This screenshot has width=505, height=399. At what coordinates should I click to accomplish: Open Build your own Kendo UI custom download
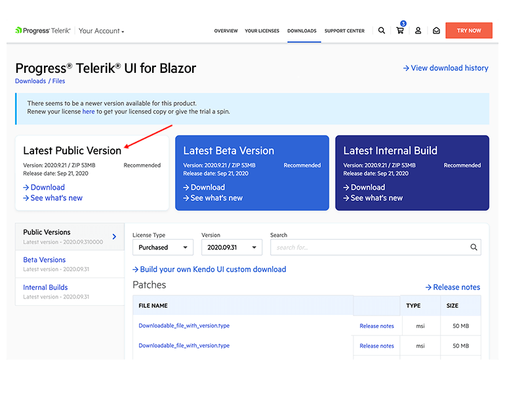tap(209, 270)
